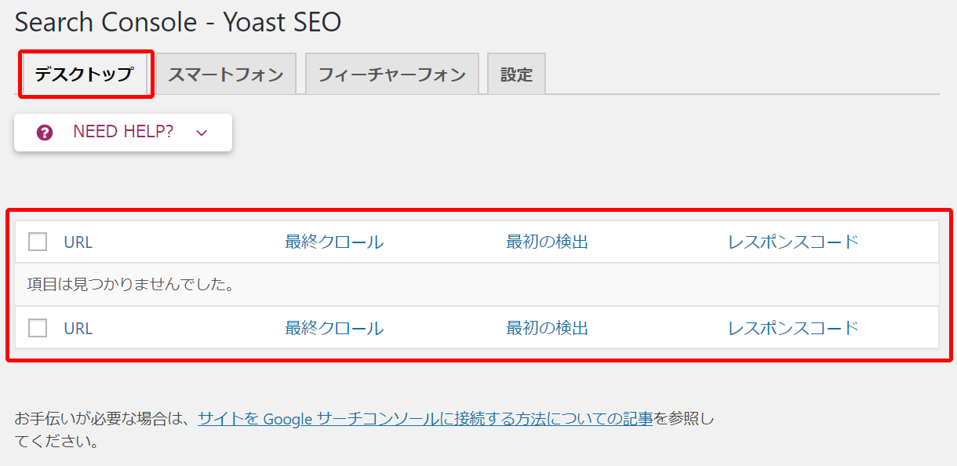Click the 項目は見つかりませんでした empty table row
Viewport: 957px width, 466px height.
tap(477, 285)
